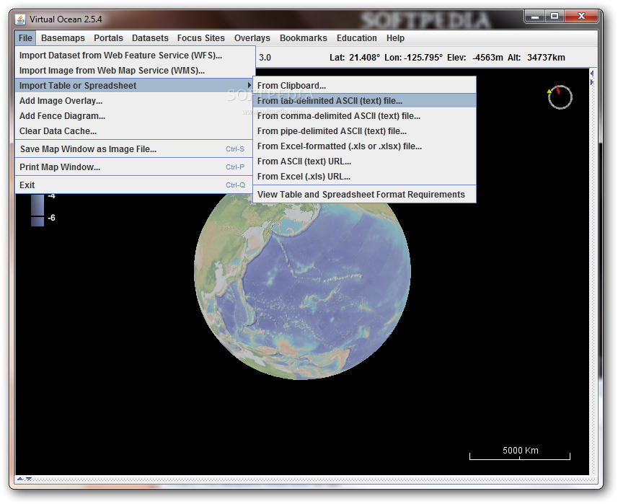Open the Help menu
The width and height of the screenshot is (618, 504).
pos(395,37)
